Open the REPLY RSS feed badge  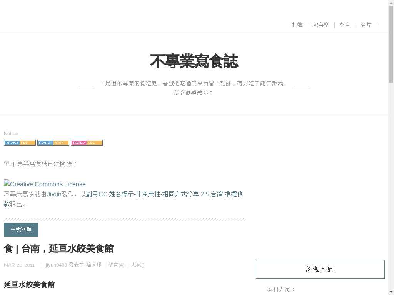87,143
